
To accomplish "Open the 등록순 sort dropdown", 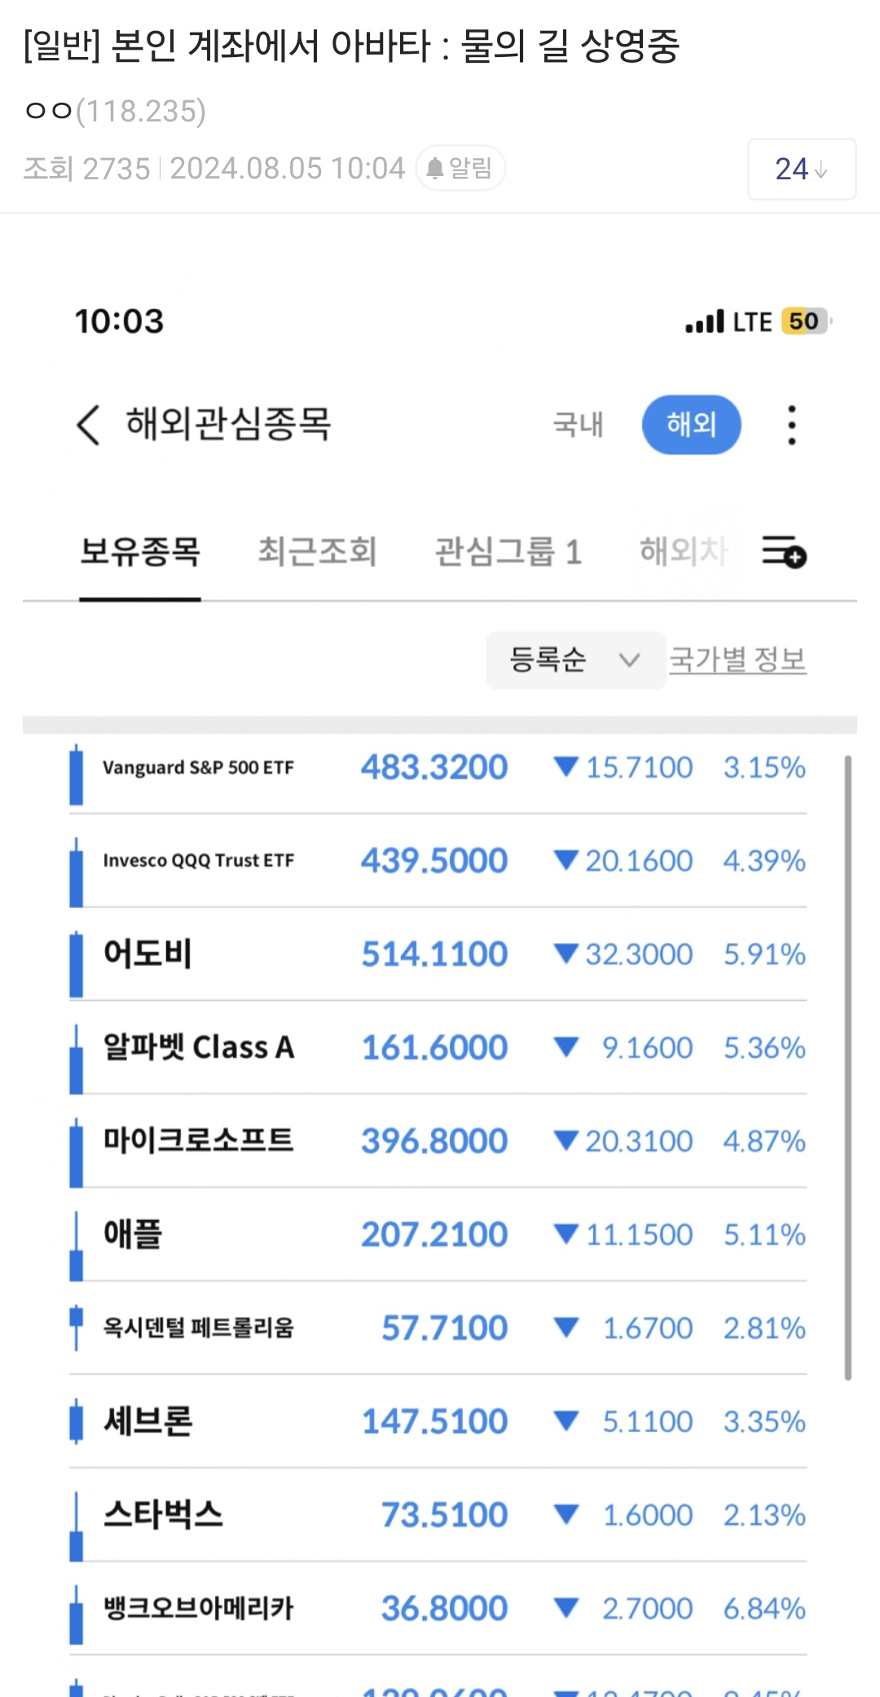I will point(574,659).
